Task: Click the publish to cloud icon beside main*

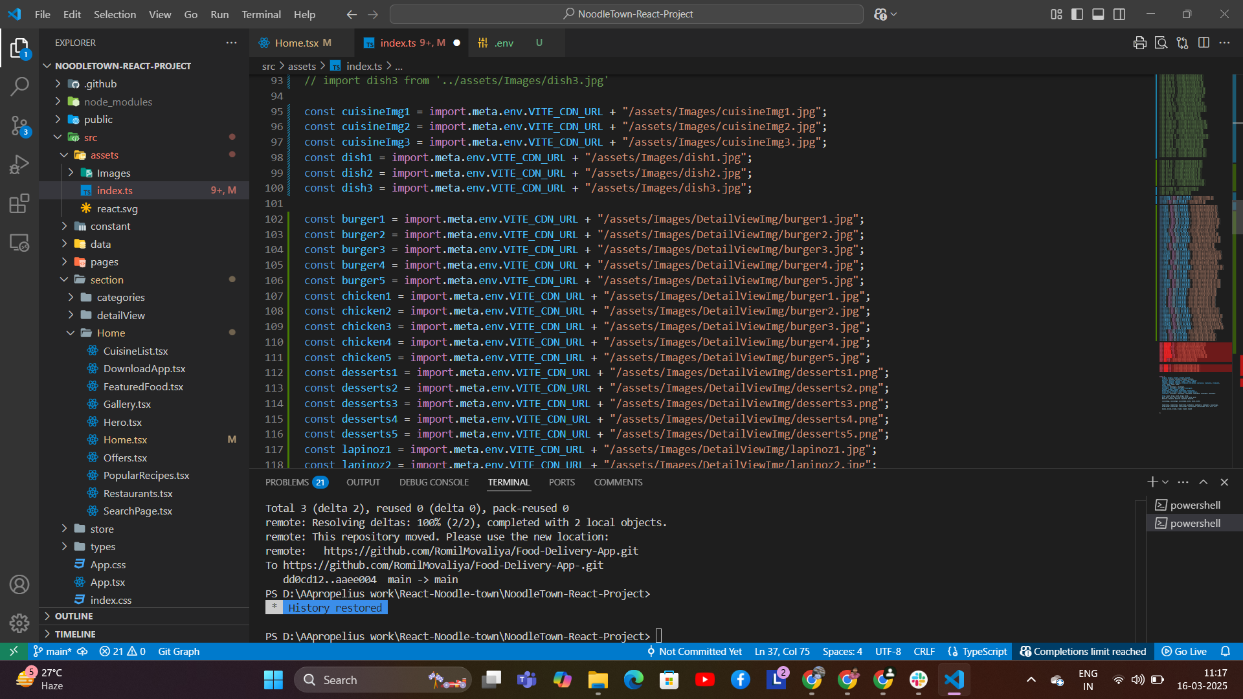Action: 82,651
